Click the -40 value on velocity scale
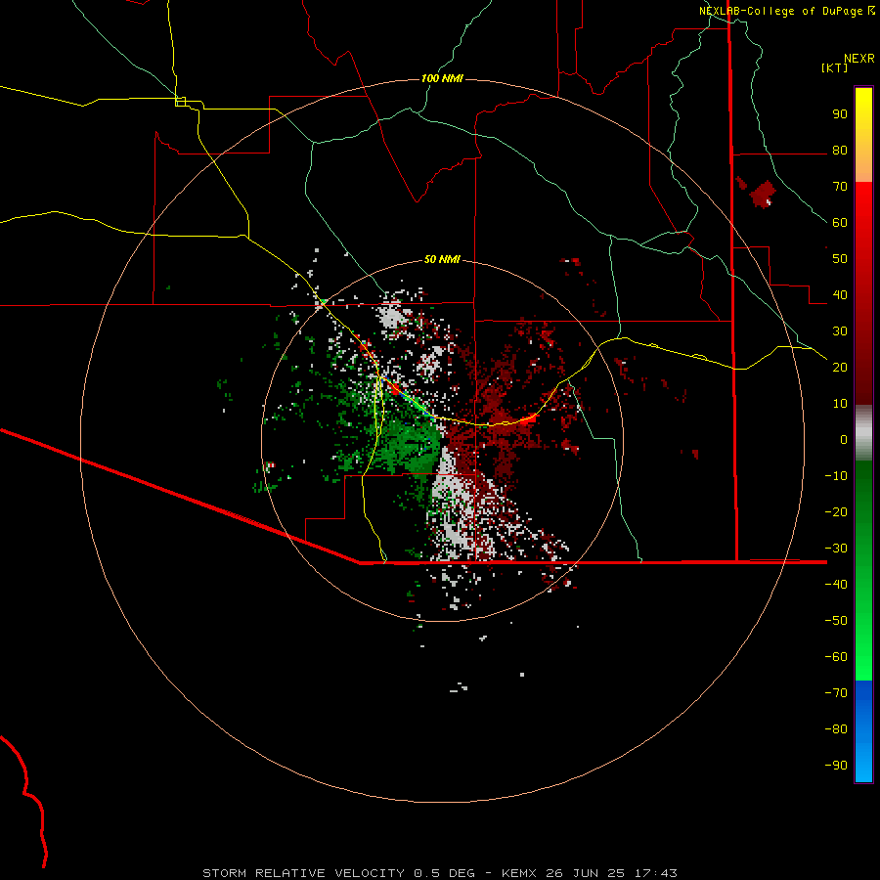The width and height of the screenshot is (880, 880). pos(836,585)
